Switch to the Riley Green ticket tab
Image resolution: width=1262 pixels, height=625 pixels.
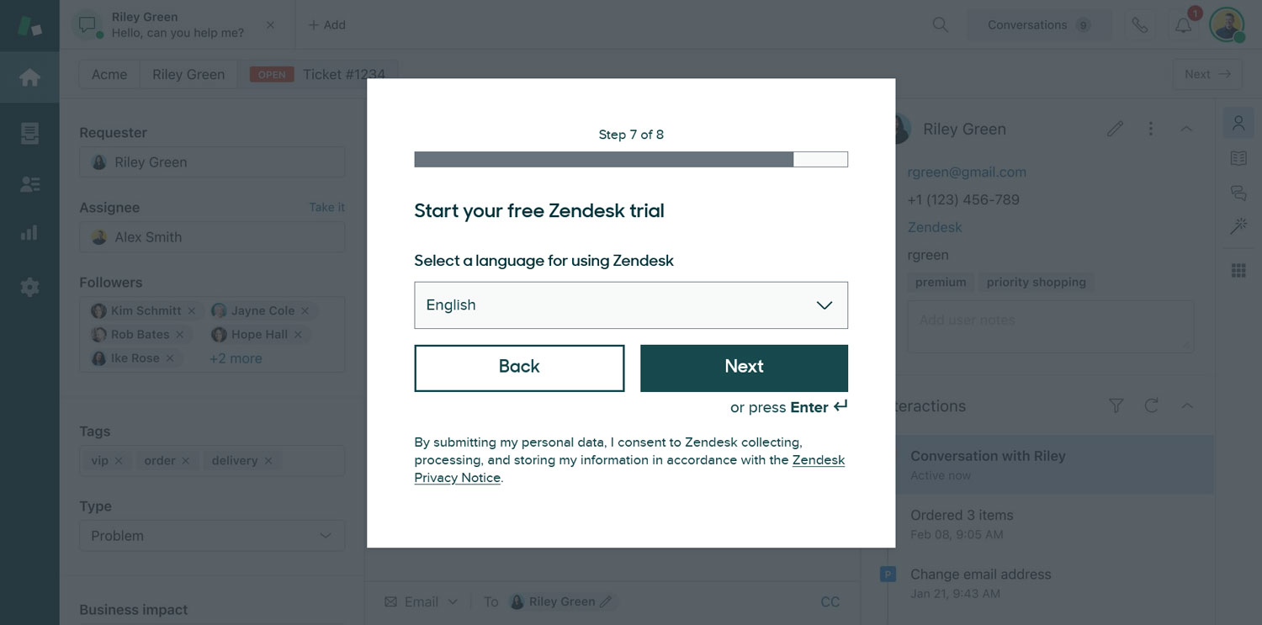[188, 74]
